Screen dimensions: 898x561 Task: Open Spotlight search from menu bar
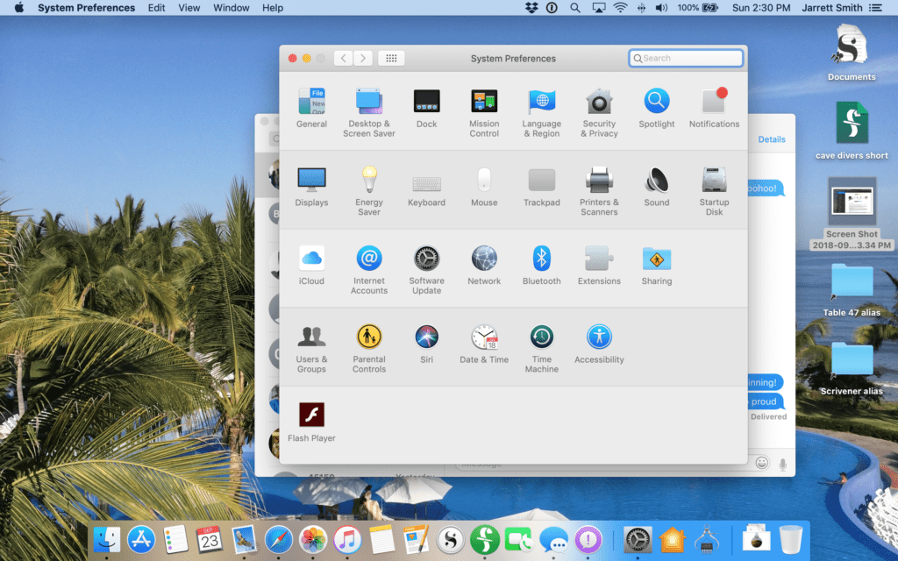coord(575,7)
